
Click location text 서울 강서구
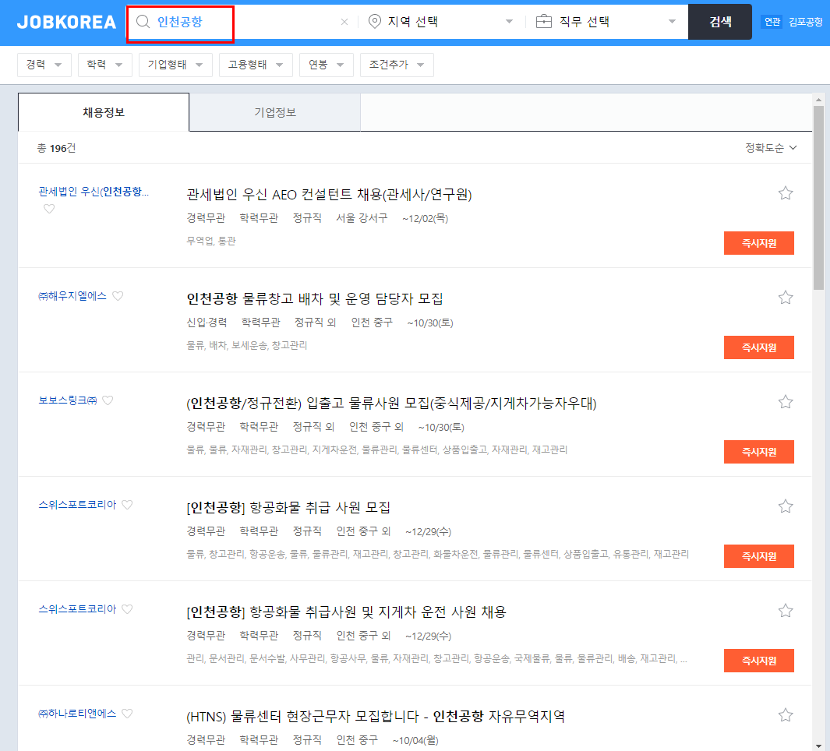tap(362, 218)
